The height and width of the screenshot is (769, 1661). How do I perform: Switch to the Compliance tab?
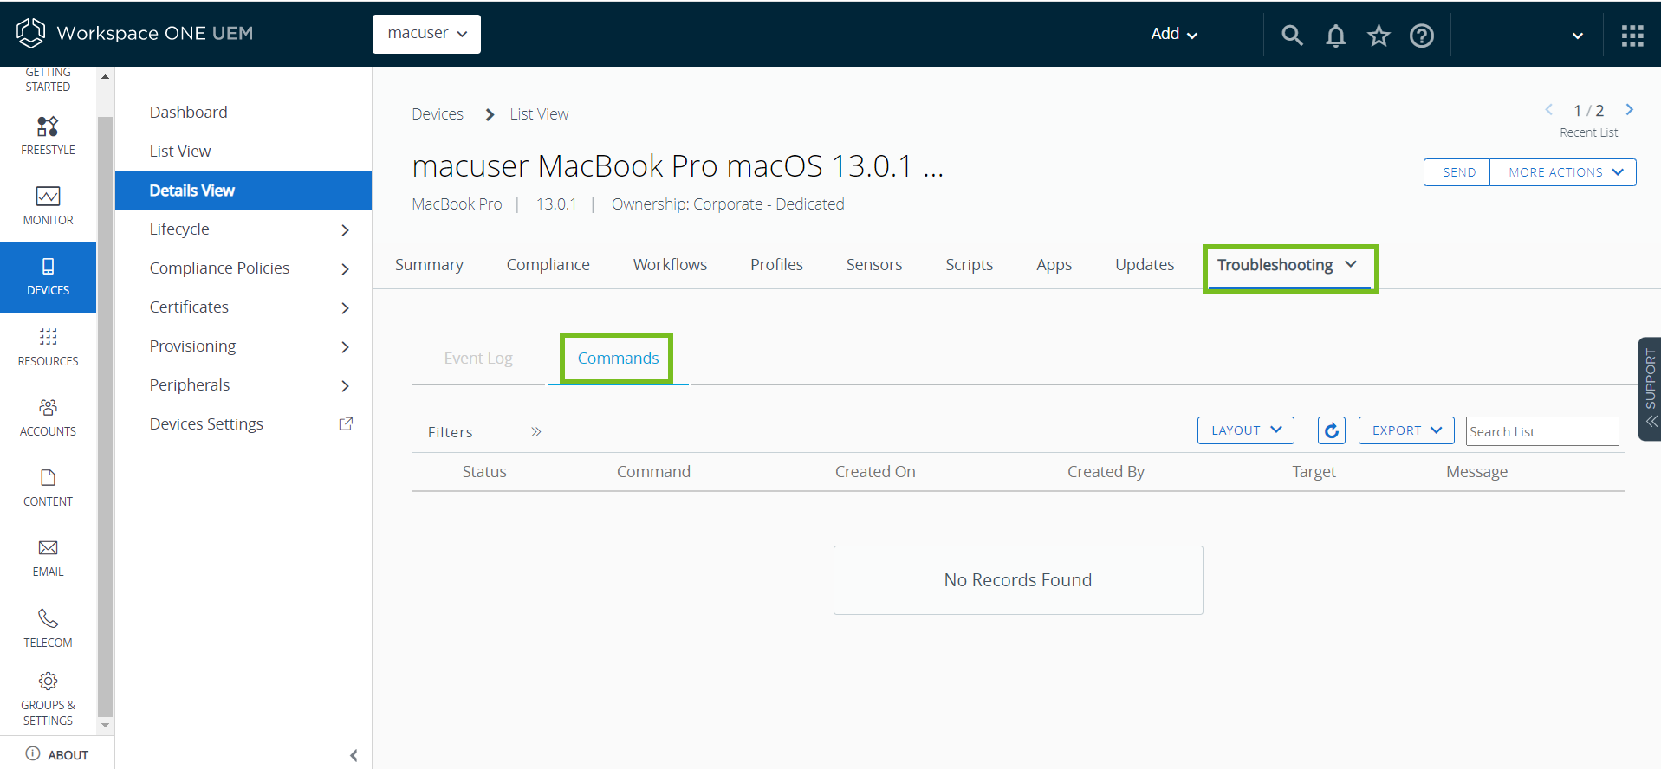coord(548,265)
